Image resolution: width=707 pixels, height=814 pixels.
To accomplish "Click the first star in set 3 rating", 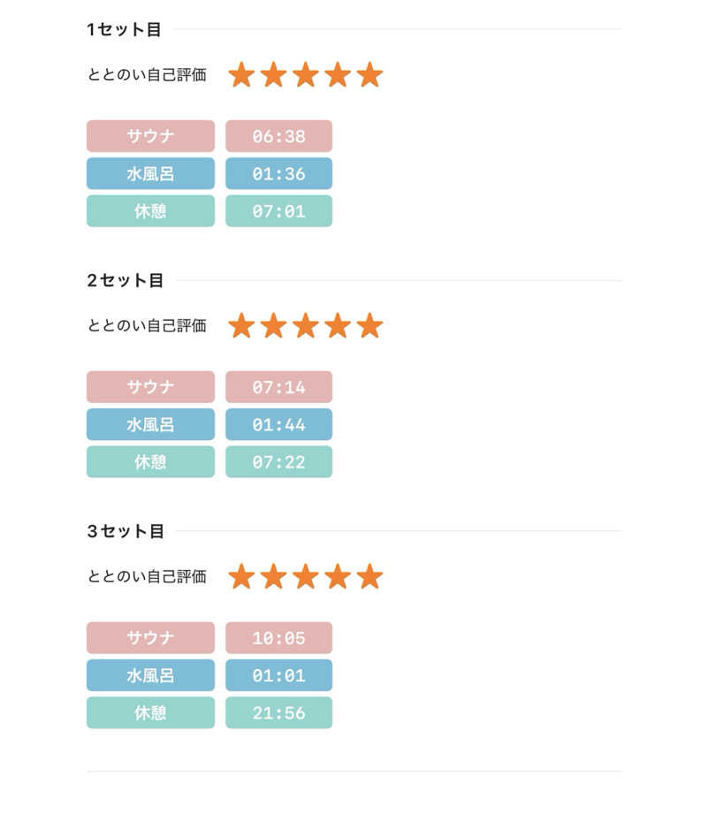I will pyautogui.click(x=241, y=577).
